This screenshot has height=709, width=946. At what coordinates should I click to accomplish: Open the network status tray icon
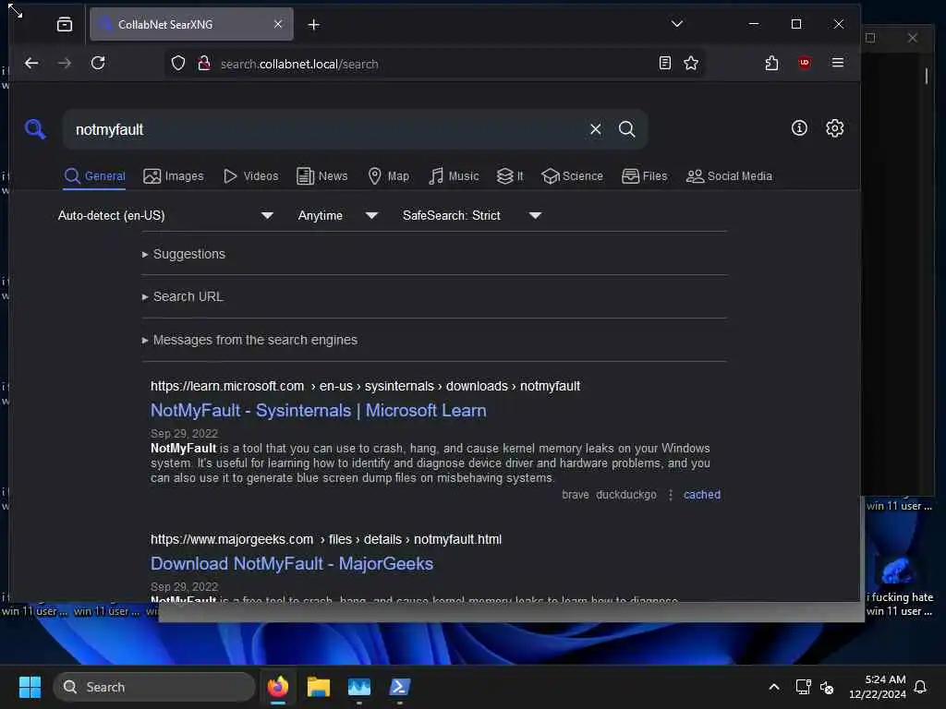click(x=803, y=687)
